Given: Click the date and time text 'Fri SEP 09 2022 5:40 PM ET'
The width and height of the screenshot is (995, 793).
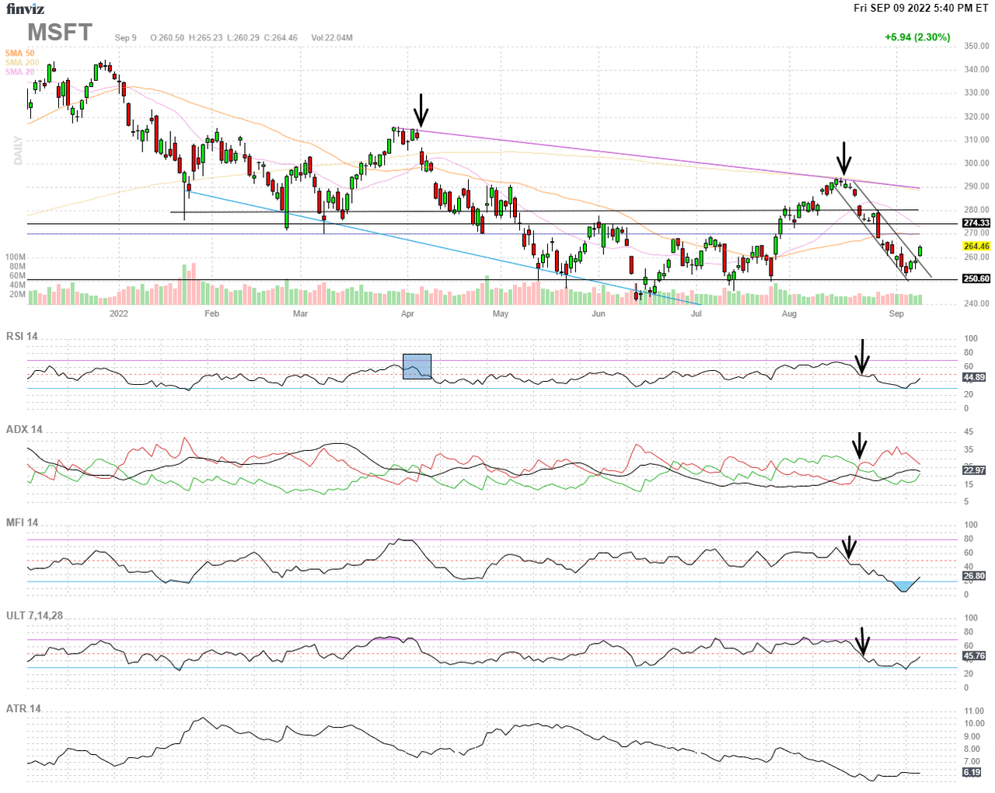Looking at the screenshot, I should 921,8.
